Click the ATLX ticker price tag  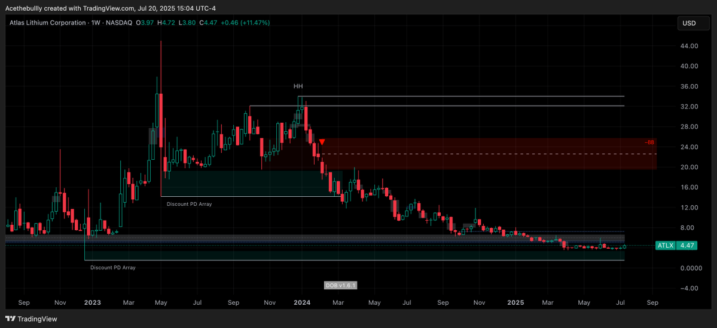[666, 246]
